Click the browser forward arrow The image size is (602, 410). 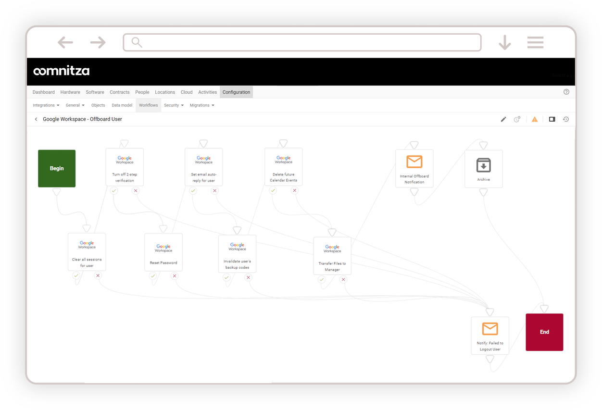point(98,42)
